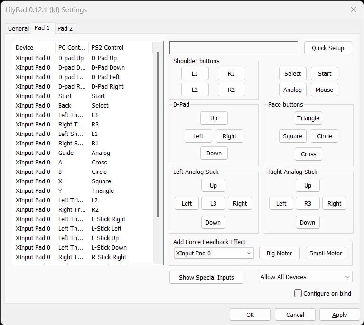Viewport: 364px width, 325px height.
Task: Click the Analog button binding
Action: pyautogui.click(x=292, y=90)
